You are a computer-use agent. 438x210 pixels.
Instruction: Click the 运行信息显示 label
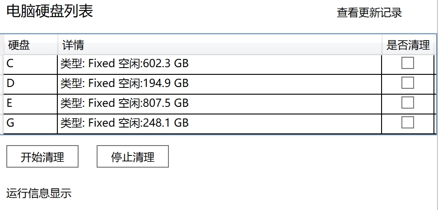click(39, 194)
